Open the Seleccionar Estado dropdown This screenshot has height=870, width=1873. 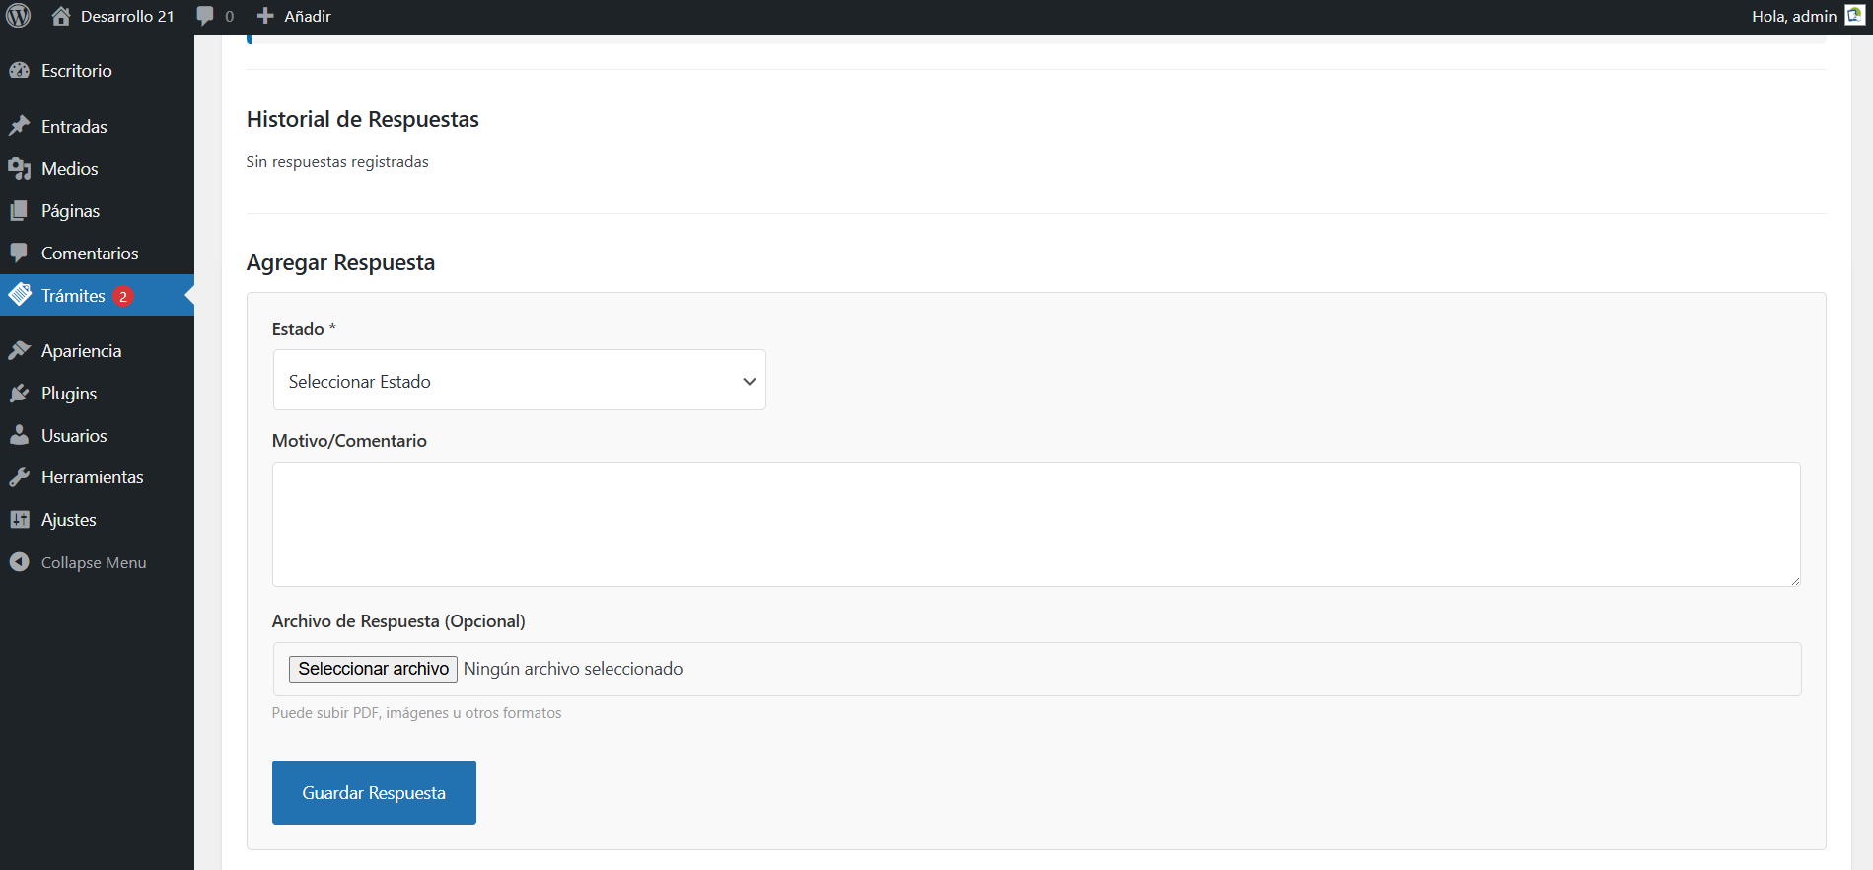(x=519, y=381)
